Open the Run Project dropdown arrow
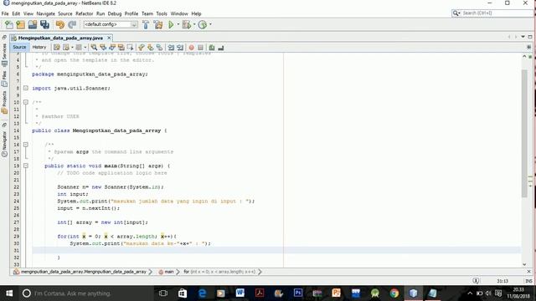Screen dimensions: 536x301 pyautogui.click(x=178, y=24)
